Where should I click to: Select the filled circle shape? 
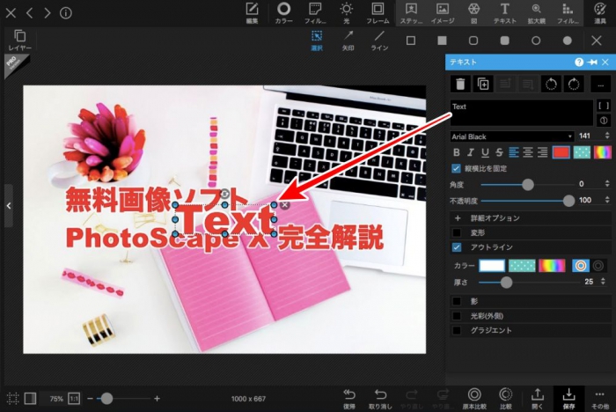coord(568,40)
